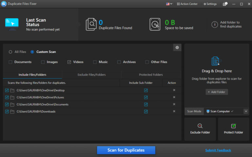
Task: Click the Drag & Drop files icon
Action: [x=217, y=61]
